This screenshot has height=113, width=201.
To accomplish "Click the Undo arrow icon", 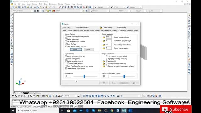I will tap(50, 7).
